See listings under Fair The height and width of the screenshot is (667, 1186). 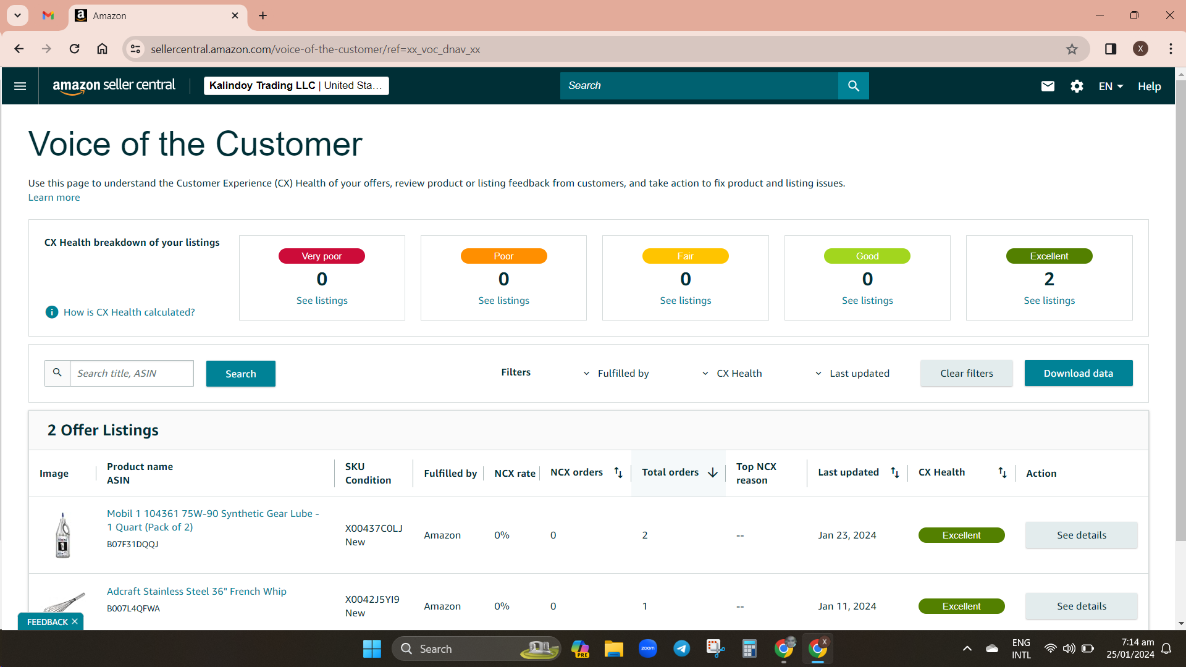click(x=686, y=301)
